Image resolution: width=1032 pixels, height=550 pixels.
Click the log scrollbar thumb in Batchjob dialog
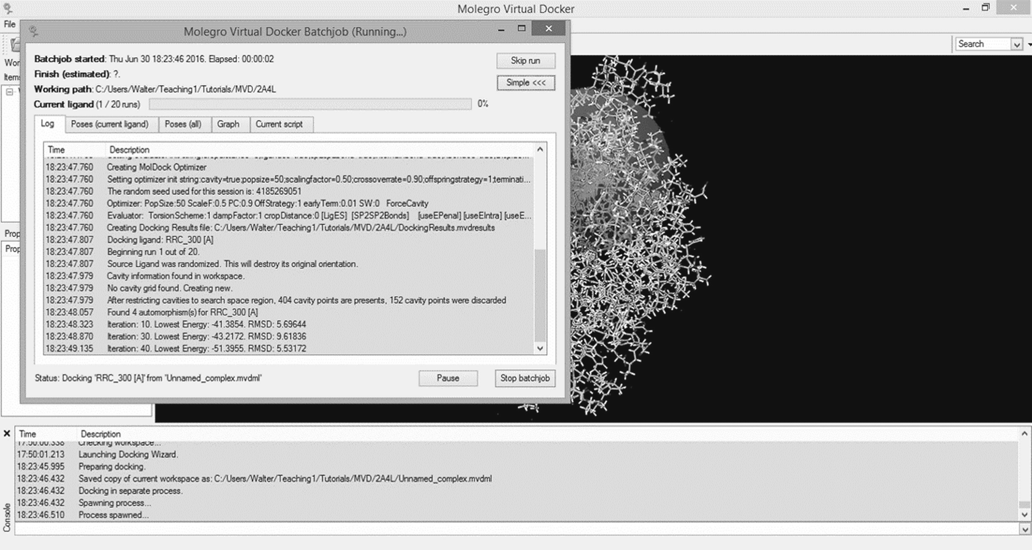[540, 295]
